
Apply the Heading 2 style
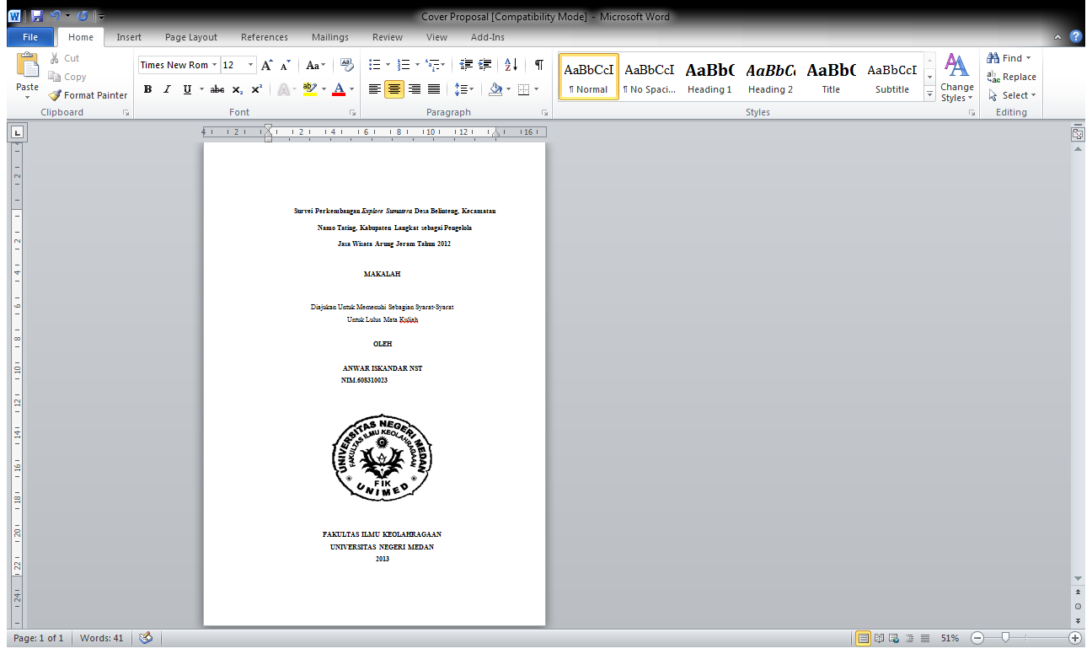[770, 77]
